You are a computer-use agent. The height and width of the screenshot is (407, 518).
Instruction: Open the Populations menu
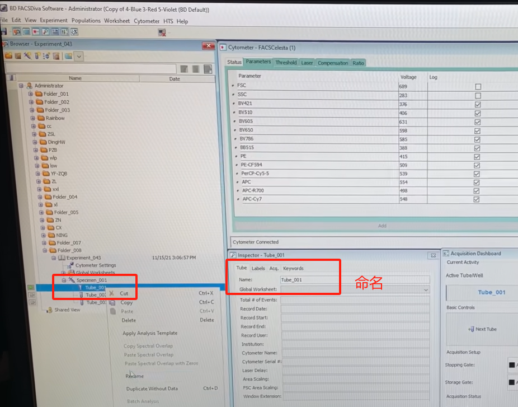click(86, 21)
